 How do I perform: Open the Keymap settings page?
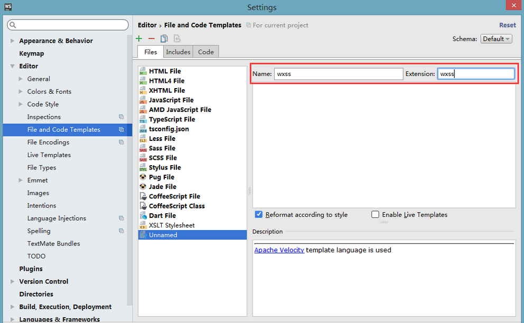pyautogui.click(x=31, y=53)
